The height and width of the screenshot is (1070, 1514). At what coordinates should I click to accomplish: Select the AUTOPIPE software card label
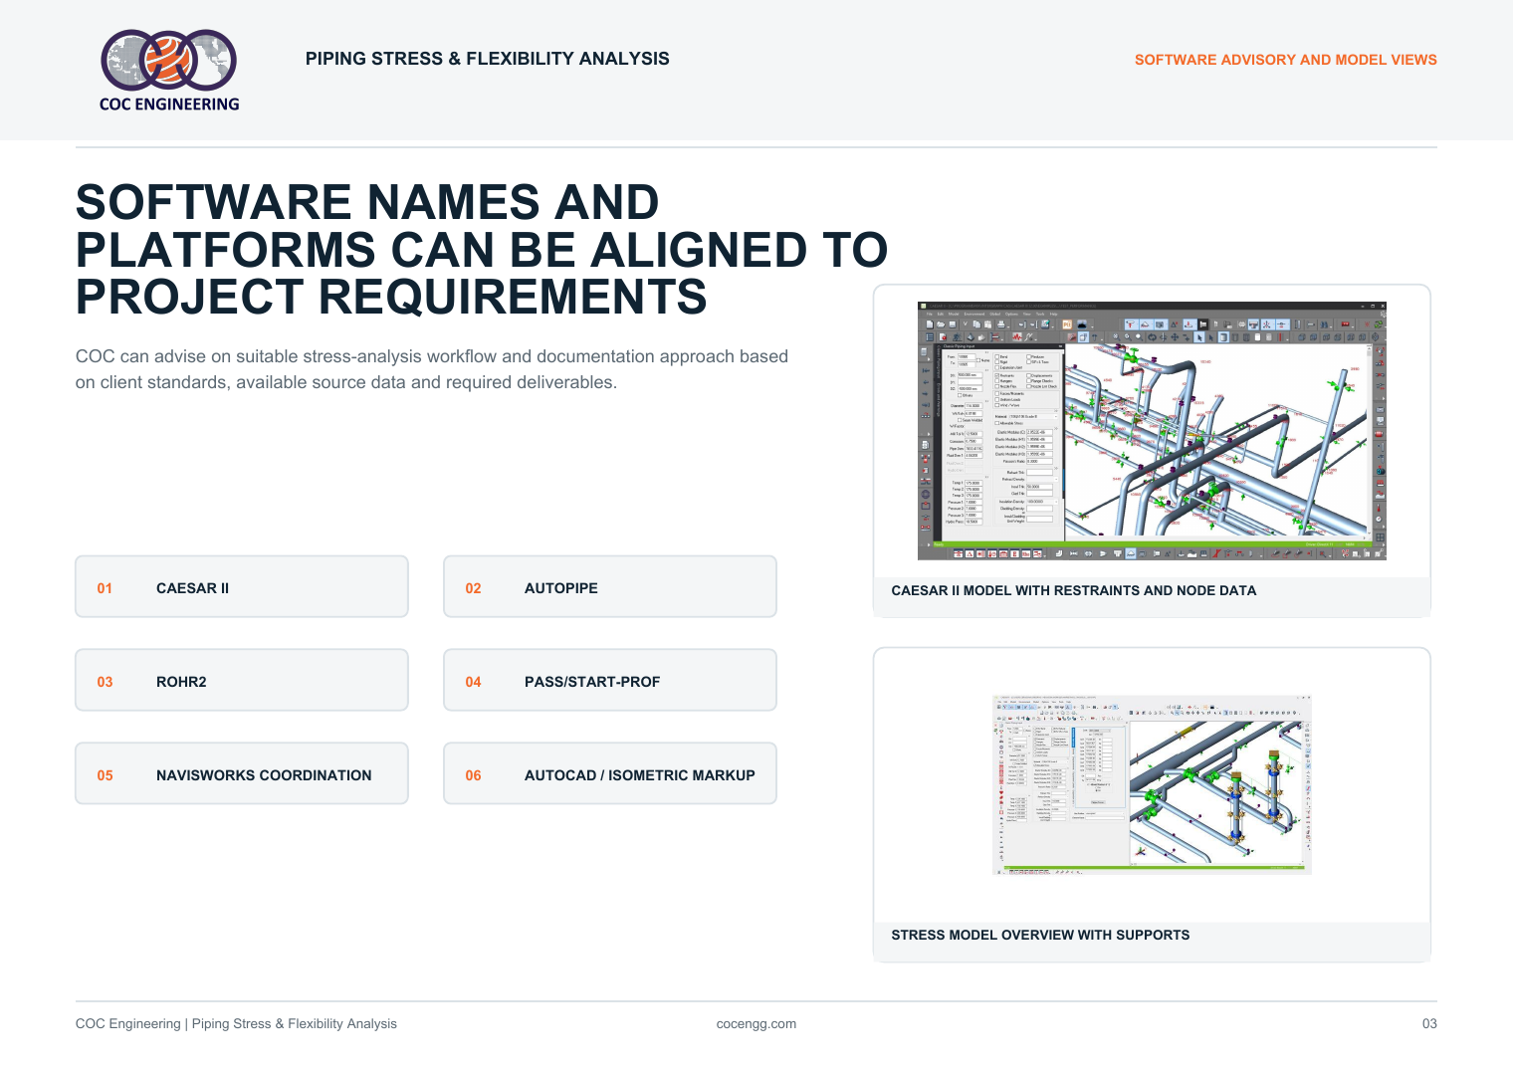[561, 588]
